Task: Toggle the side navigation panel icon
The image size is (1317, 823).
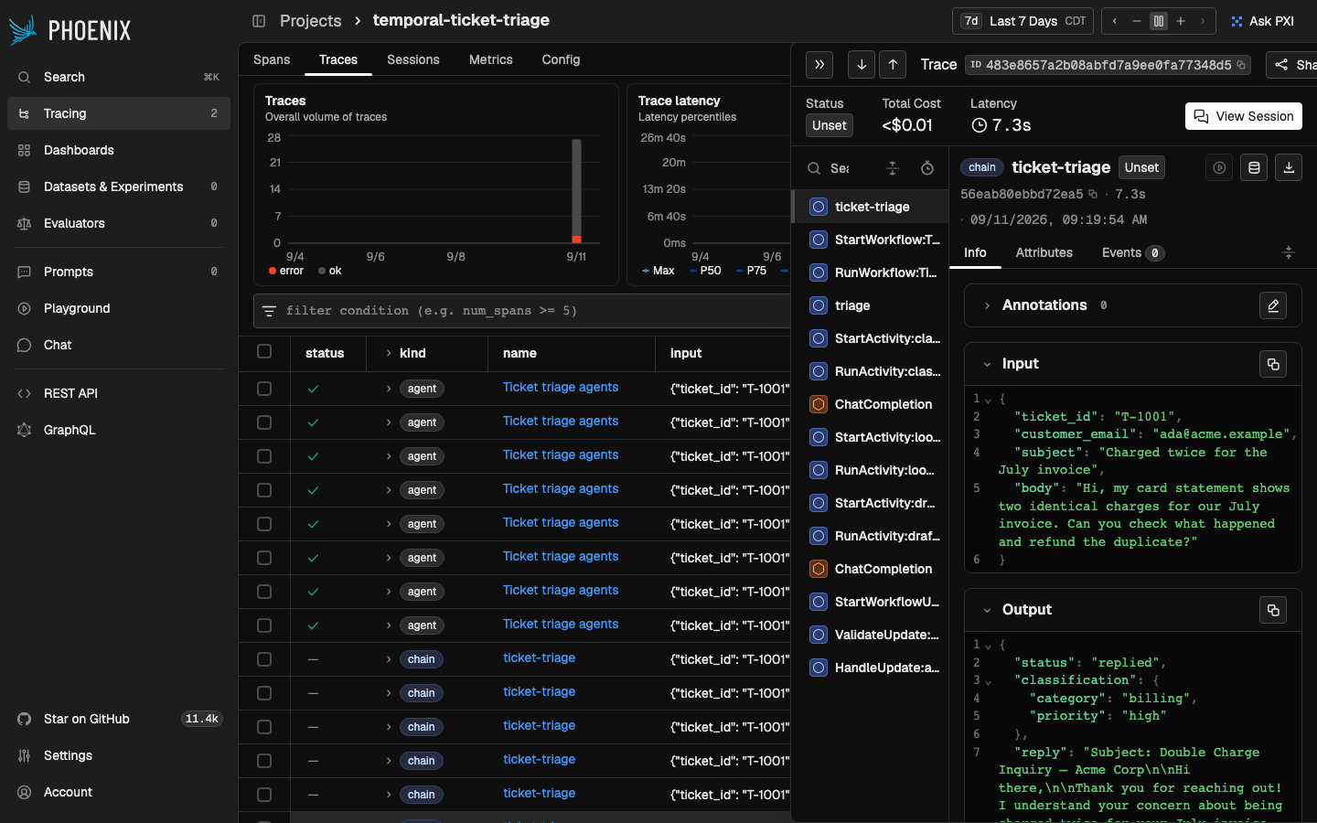Action: point(259,21)
